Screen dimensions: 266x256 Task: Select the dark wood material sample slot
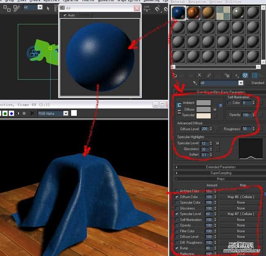coord(193,13)
